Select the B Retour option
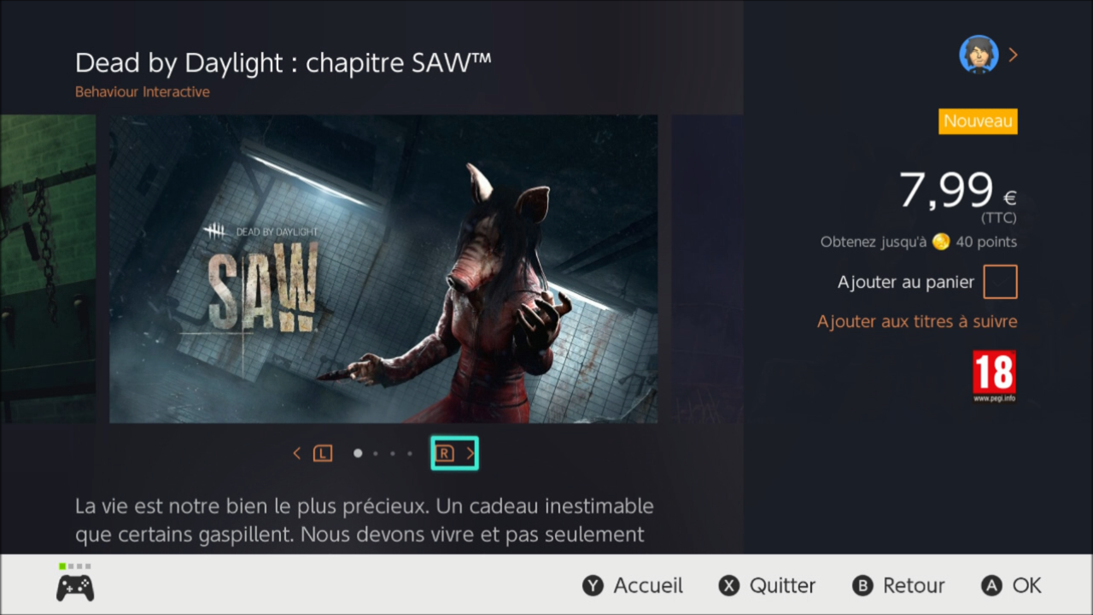This screenshot has height=615, width=1093. click(x=898, y=585)
